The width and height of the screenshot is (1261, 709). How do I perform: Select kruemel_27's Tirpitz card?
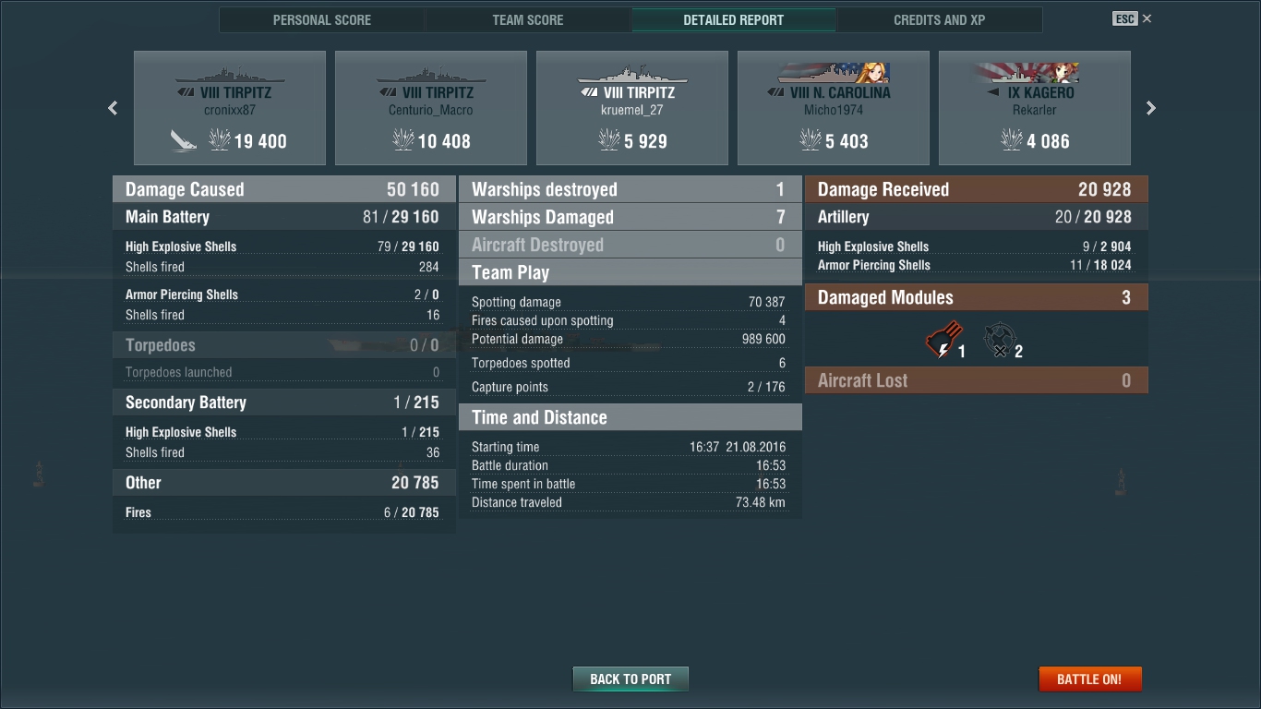632,108
